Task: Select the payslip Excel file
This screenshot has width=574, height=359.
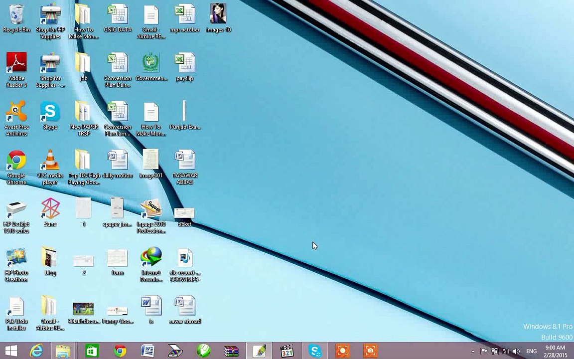Action: pos(185,67)
